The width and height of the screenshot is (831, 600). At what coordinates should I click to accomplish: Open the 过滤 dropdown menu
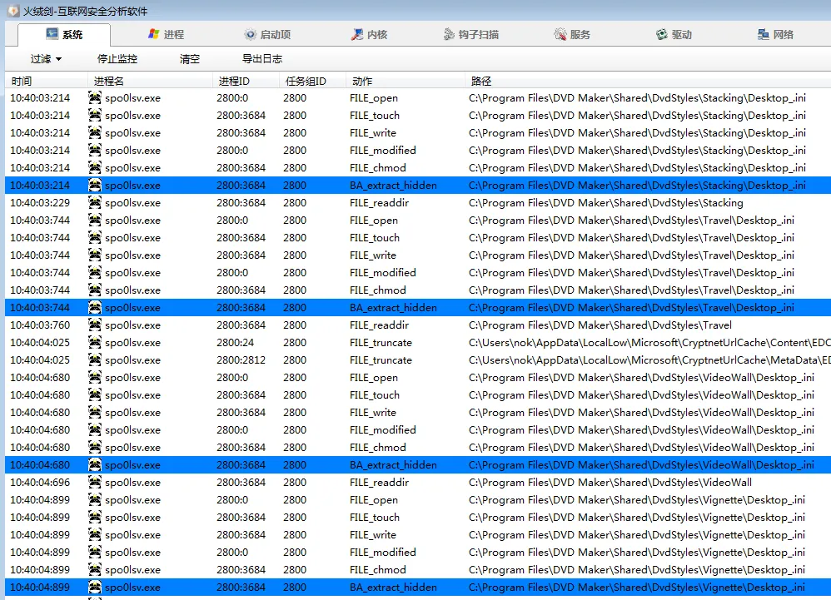[46, 59]
